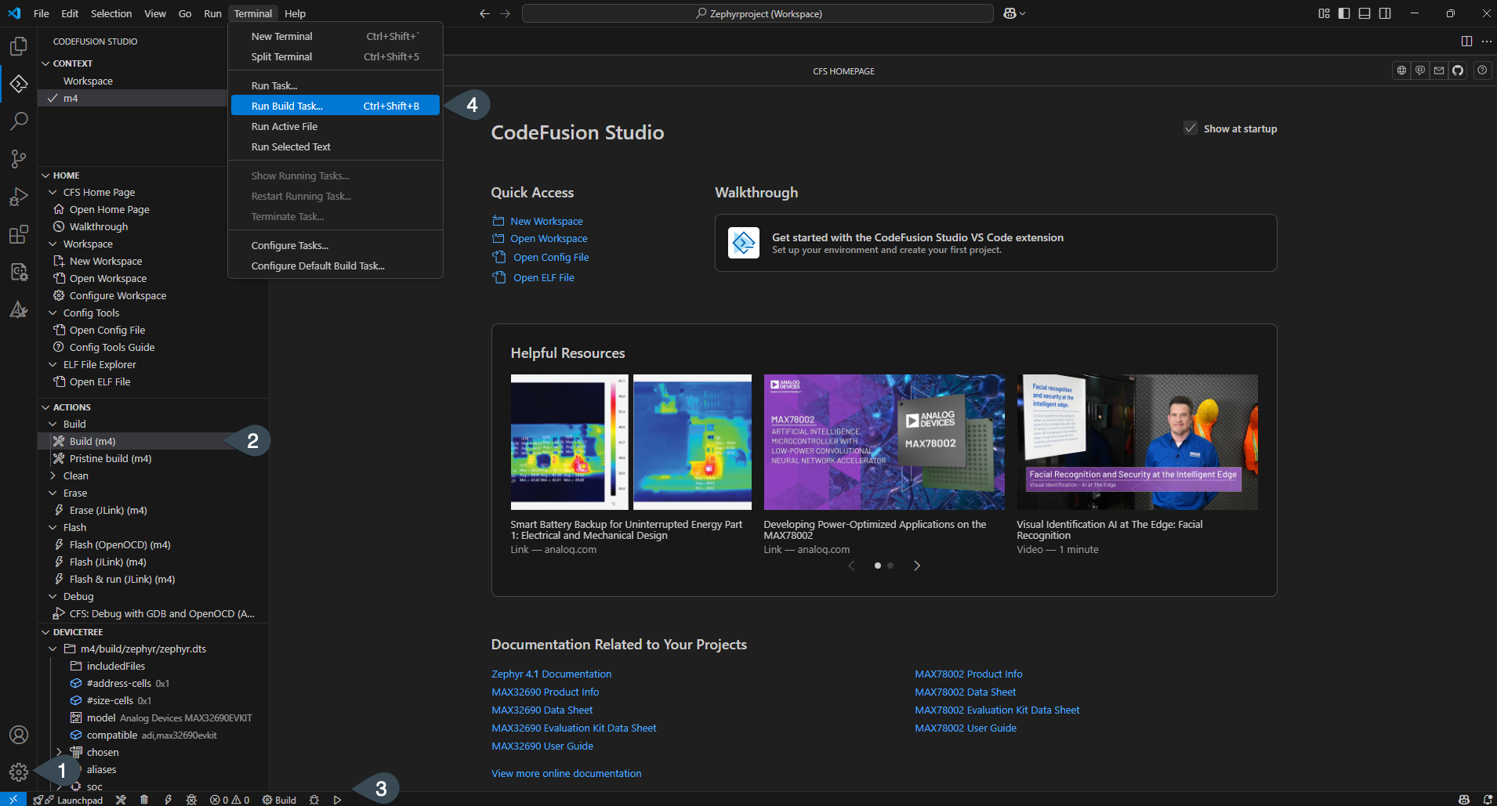Open the GitHub icon on homepage toolbar
Screen dimensions: 1497x806
pos(1457,70)
